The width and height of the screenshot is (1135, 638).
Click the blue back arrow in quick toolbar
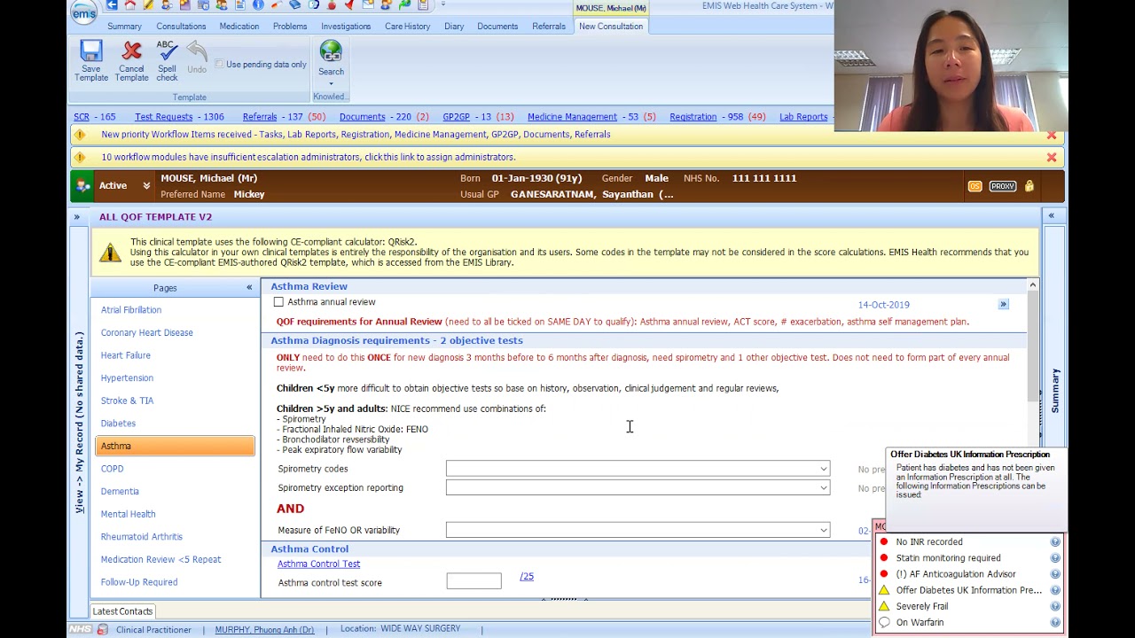click(112, 5)
